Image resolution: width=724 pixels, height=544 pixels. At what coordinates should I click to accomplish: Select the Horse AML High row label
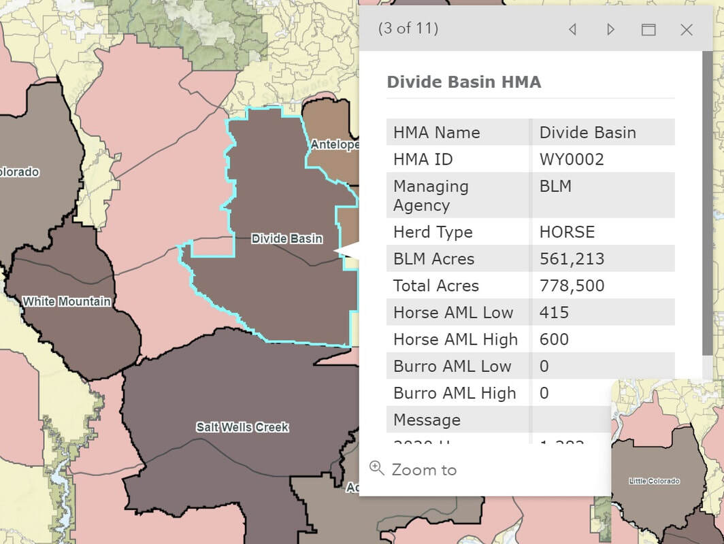[x=455, y=339]
